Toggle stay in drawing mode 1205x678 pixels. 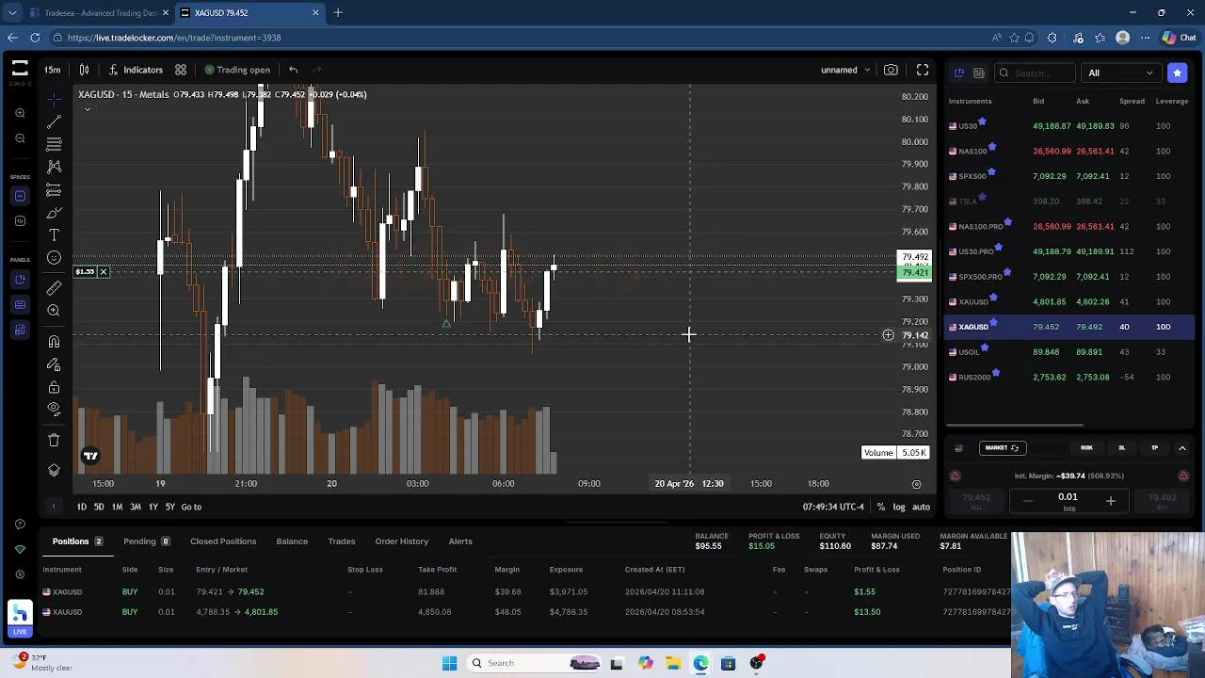point(54,364)
